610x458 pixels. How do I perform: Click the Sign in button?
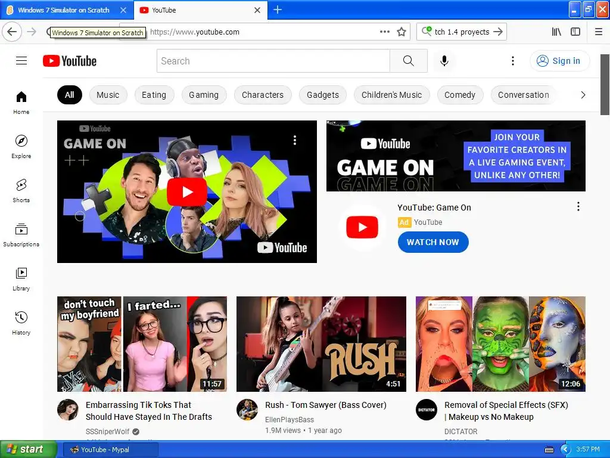(559, 61)
